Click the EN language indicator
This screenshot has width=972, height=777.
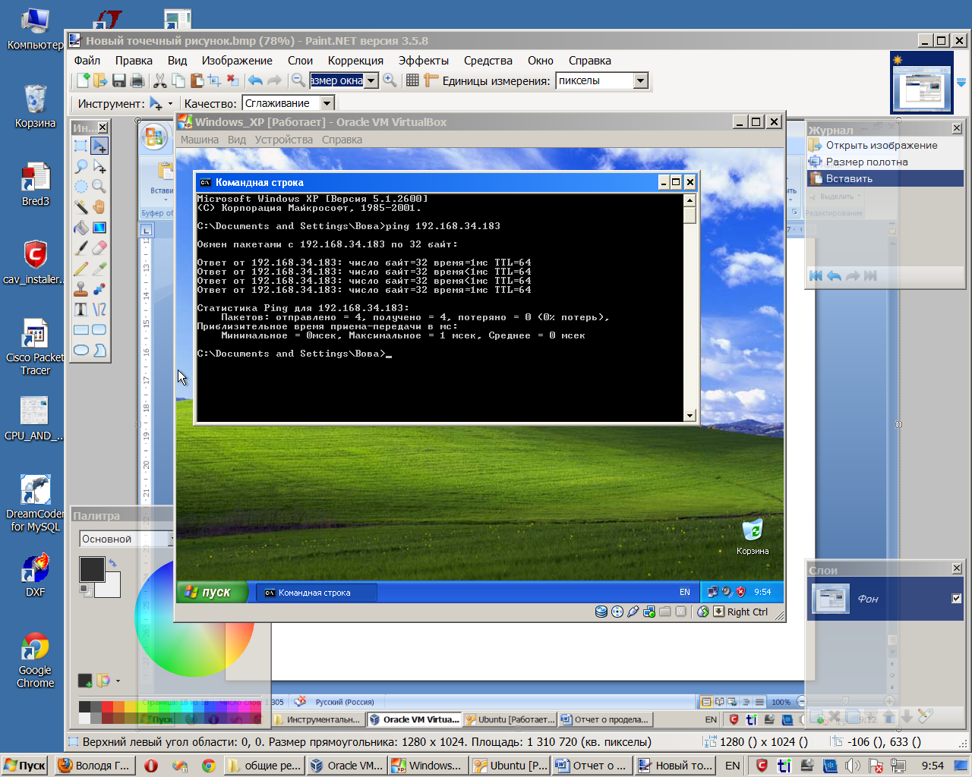click(732, 766)
